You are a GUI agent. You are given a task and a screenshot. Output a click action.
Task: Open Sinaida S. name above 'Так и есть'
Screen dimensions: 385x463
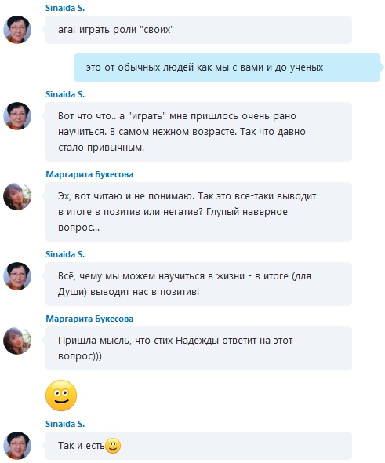(65, 424)
